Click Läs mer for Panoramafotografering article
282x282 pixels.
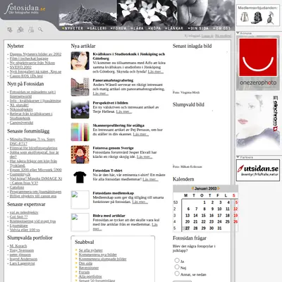[101, 94]
